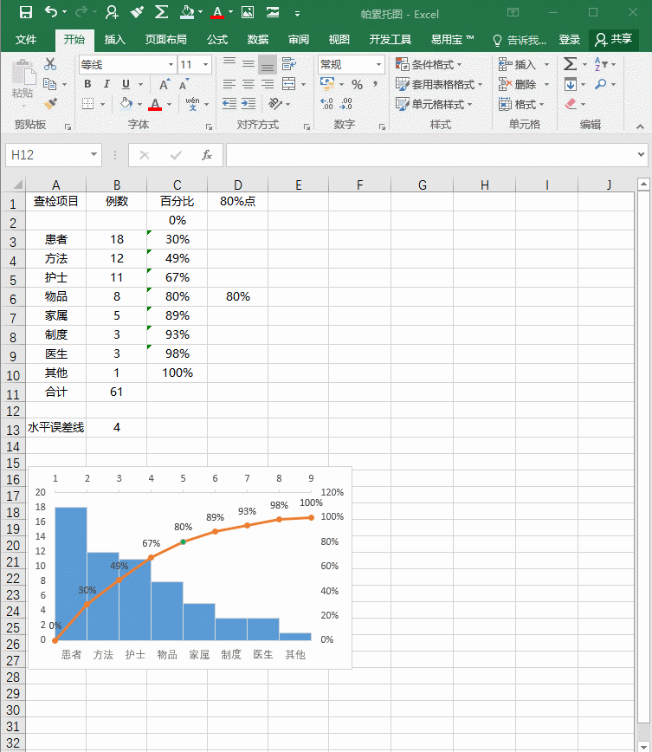This screenshot has height=752, width=652.
Task: Collapse the ribbon with the up arrow
Action: point(640,126)
